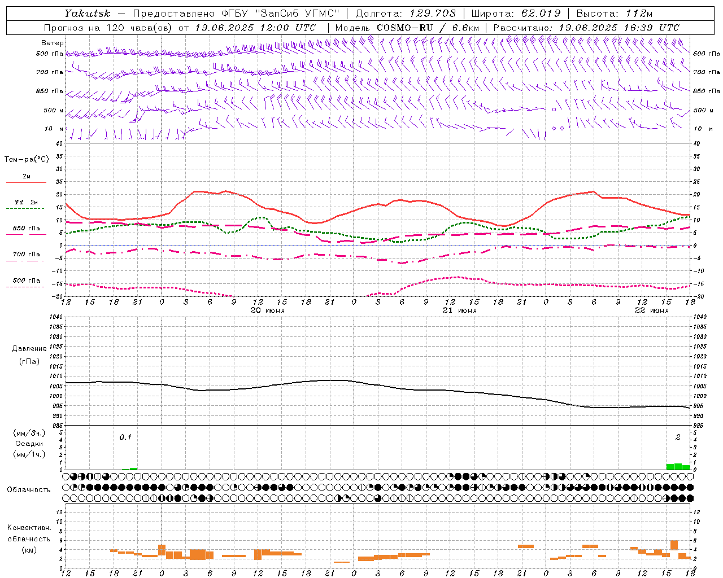Image resolution: width=723 pixels, height=578 pixels.
Task: Click the '2м' temperature legend entry above Td
Action: point(27,176)
